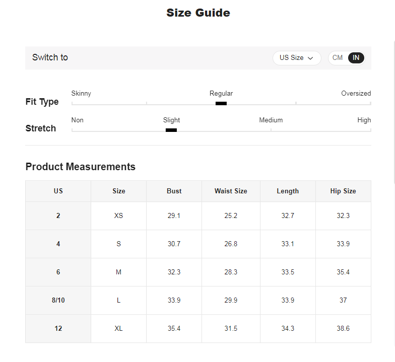Click the US column header
The width and height of the screenshot is (395, 362).
[58, 191]
